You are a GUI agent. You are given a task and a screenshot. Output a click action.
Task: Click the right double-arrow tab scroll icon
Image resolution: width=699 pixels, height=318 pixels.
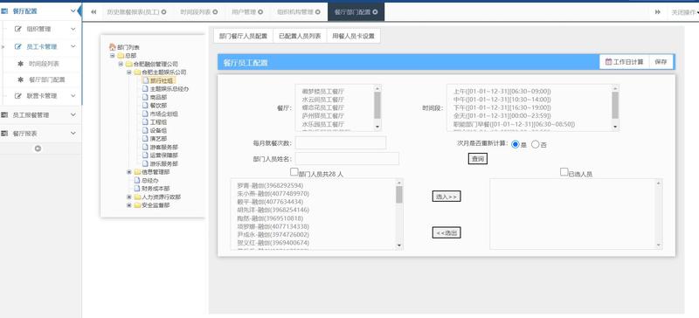[x=658, y=12]
